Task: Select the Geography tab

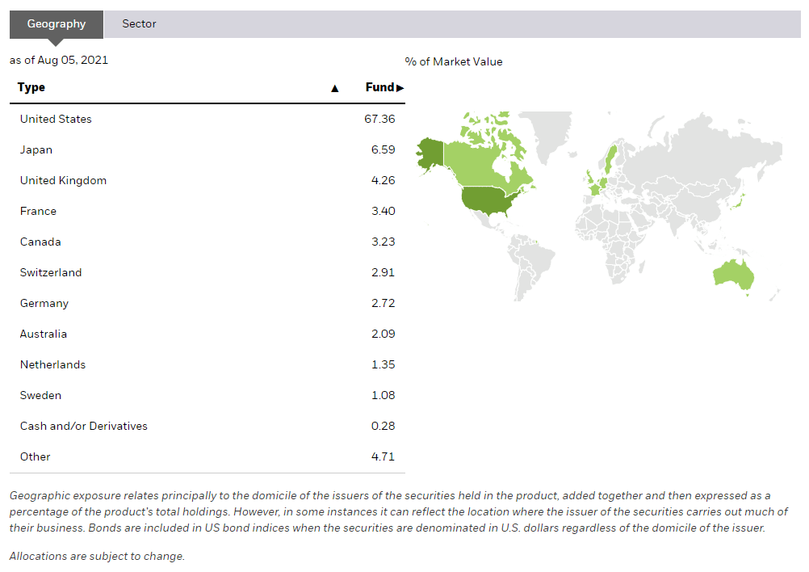Action: tap(57, 24)
